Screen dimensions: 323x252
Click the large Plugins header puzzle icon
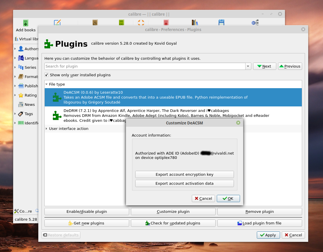point(49,44)
